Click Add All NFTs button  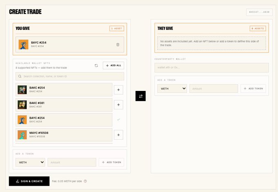114,66
